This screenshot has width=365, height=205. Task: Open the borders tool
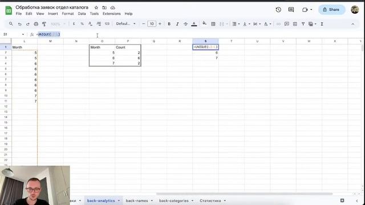pos(213,24)
